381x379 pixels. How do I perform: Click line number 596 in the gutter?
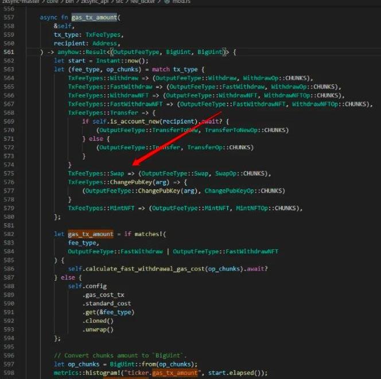point(9,355)
